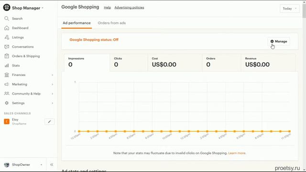Click the Search magnifier icon
306x172 pixels.
click(x=7, y=19)
